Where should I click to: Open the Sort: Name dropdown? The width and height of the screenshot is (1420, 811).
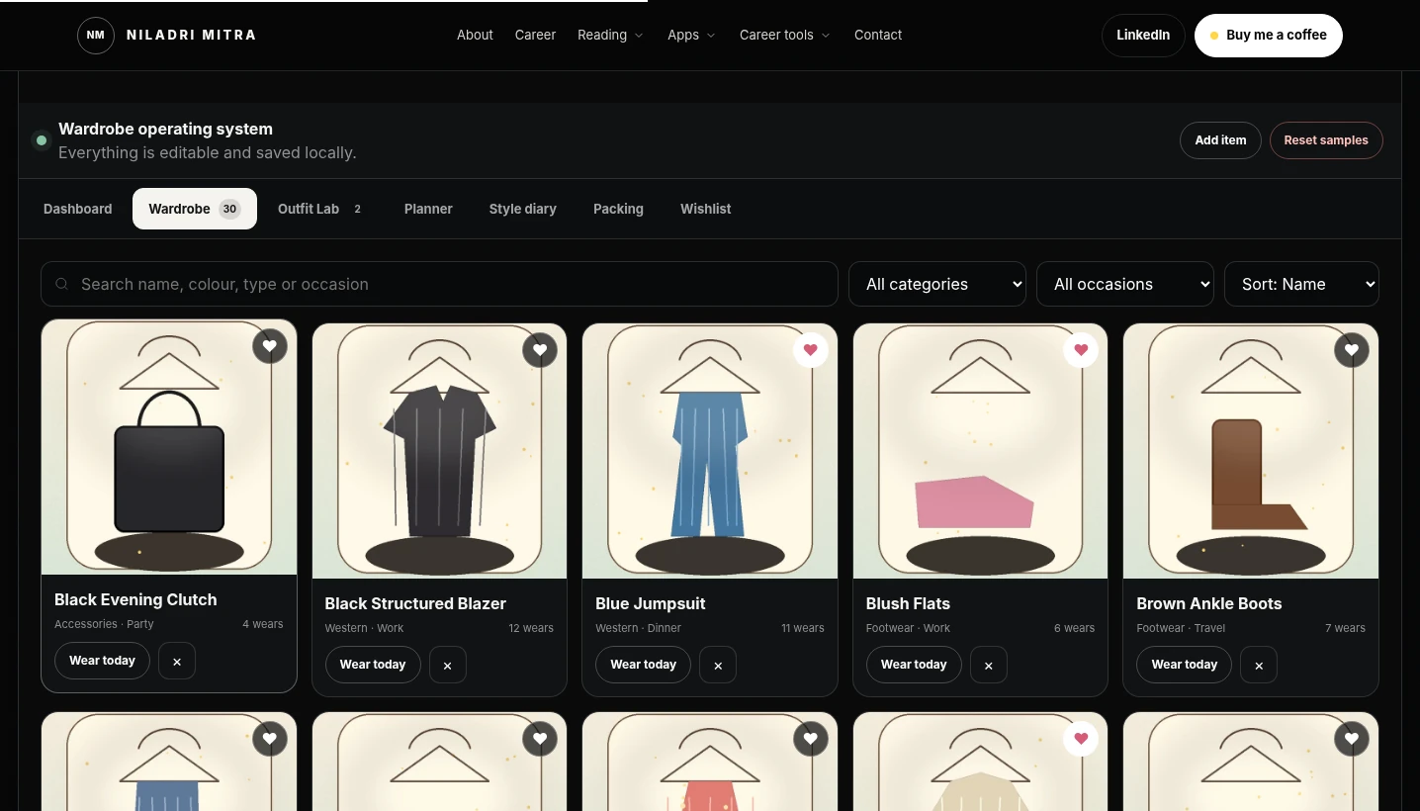[1301, 284]
